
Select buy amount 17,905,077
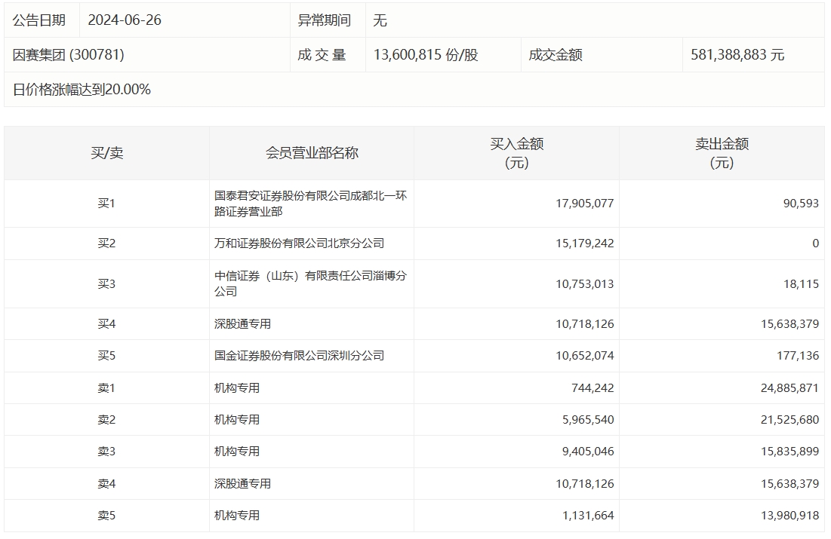[584, 204]
